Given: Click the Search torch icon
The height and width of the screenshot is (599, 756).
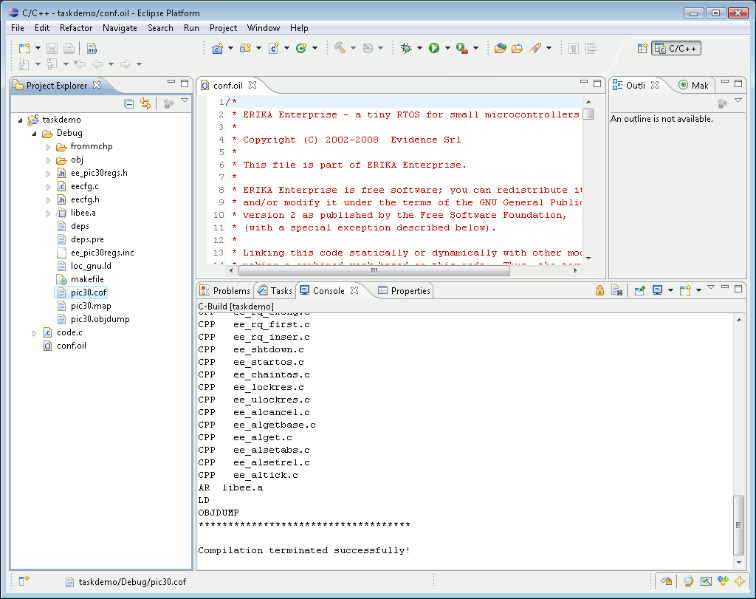Looking at the screenshot, I should tap(535, 48).
